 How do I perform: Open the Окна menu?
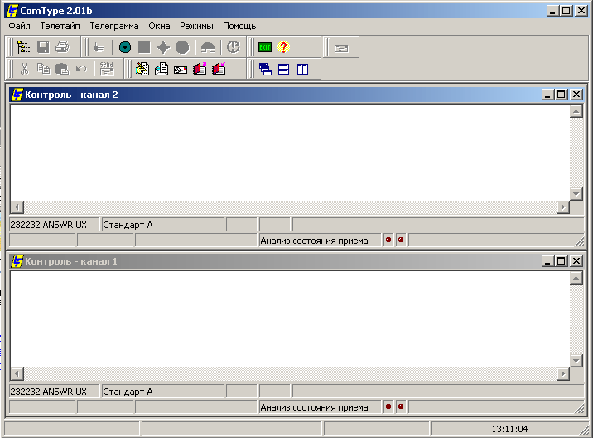[x=159, y=26]
